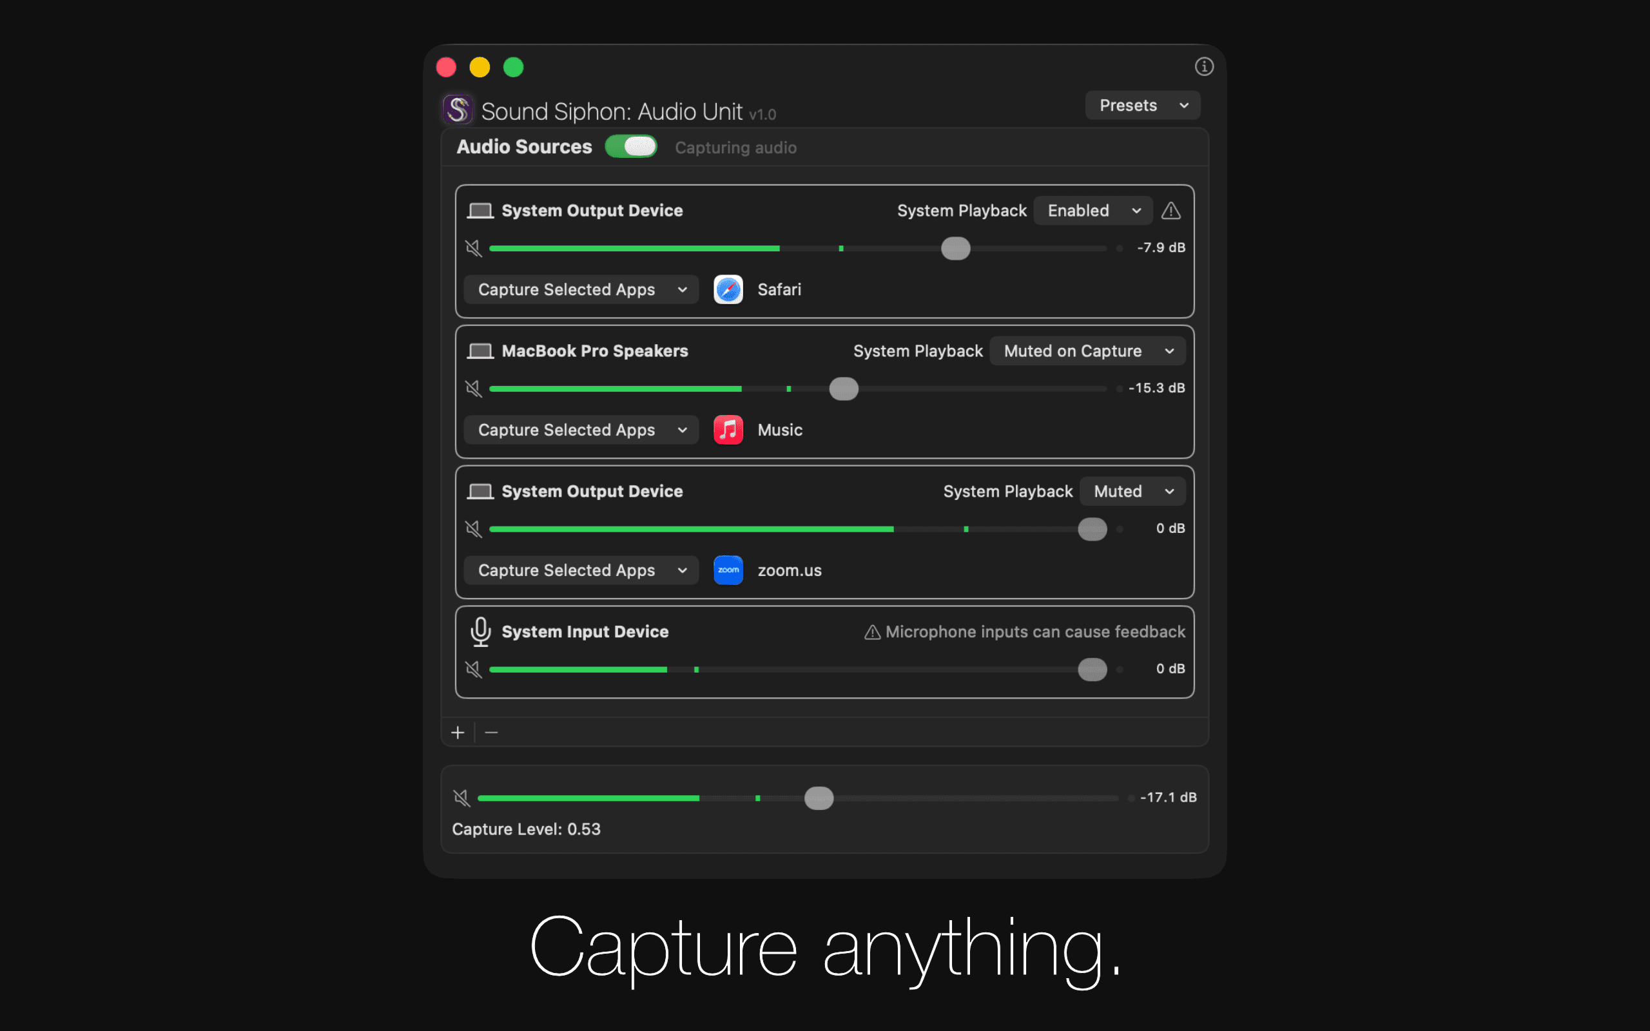Click the microphone icon on System Input Device
This screenshot has width=1650, height=1031.
click(x=481, y=631)
